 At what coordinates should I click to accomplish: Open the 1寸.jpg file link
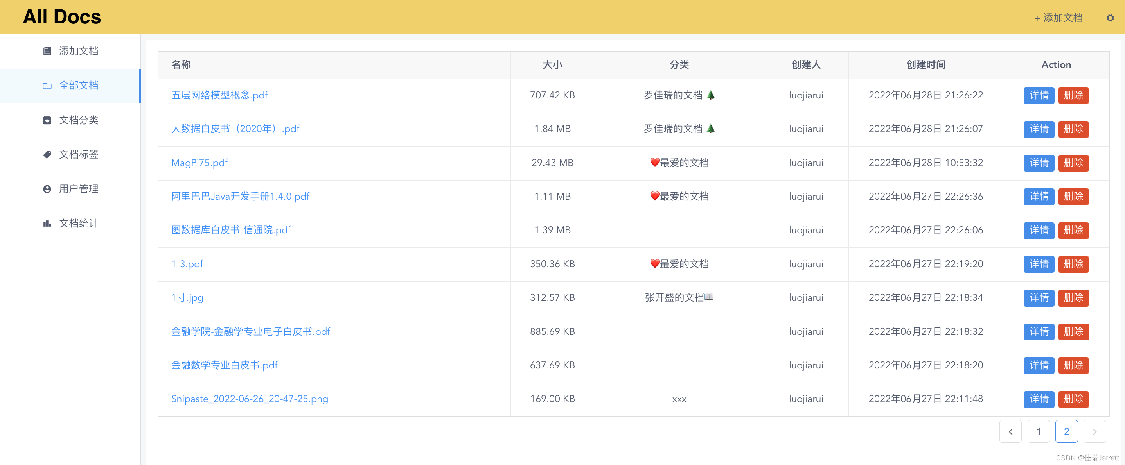pyautogui.click(x=187, y=297)
